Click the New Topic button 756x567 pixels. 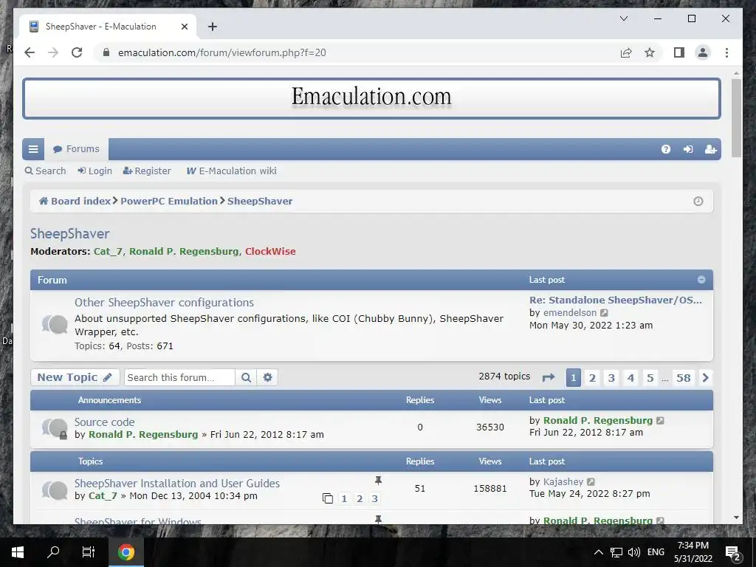click(75, 377)
